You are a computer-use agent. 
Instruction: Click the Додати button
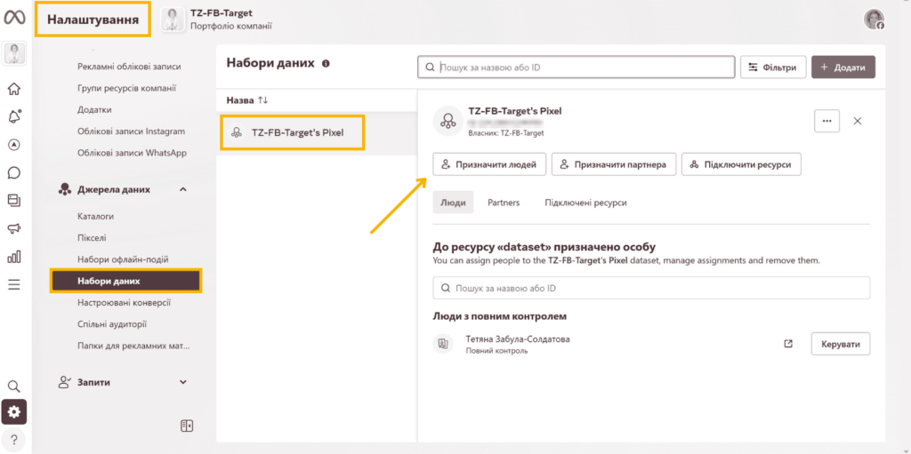pos(843,68)
